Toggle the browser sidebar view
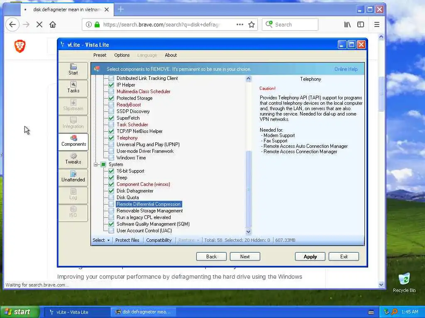The height and width of the screenshot is (318, 425). pos(361,24)
